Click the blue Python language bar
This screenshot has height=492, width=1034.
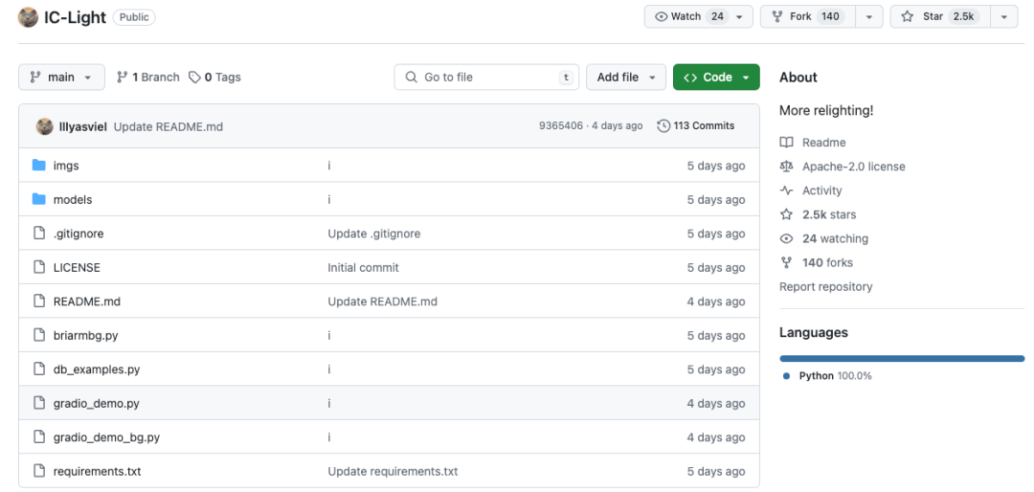[902, 358]
